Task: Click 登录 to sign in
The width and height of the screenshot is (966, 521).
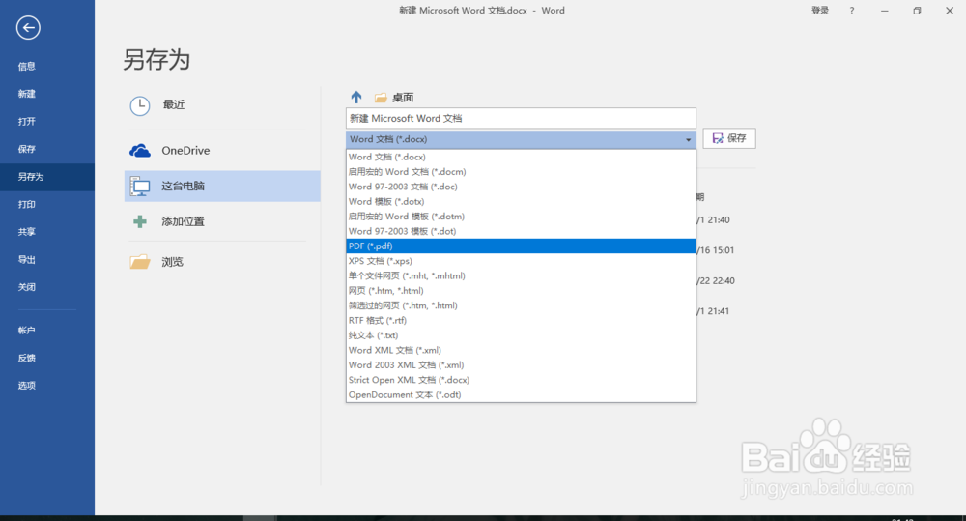Action: point(820,11)
